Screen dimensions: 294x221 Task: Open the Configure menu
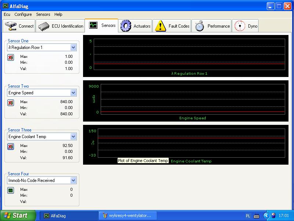coord(23,14)
